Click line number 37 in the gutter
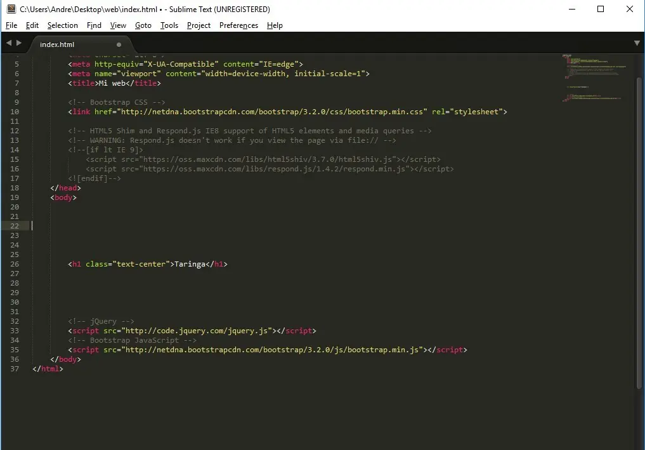Image resolution: width=645 pixels, height=450 pixels. [x=15, y=369]
